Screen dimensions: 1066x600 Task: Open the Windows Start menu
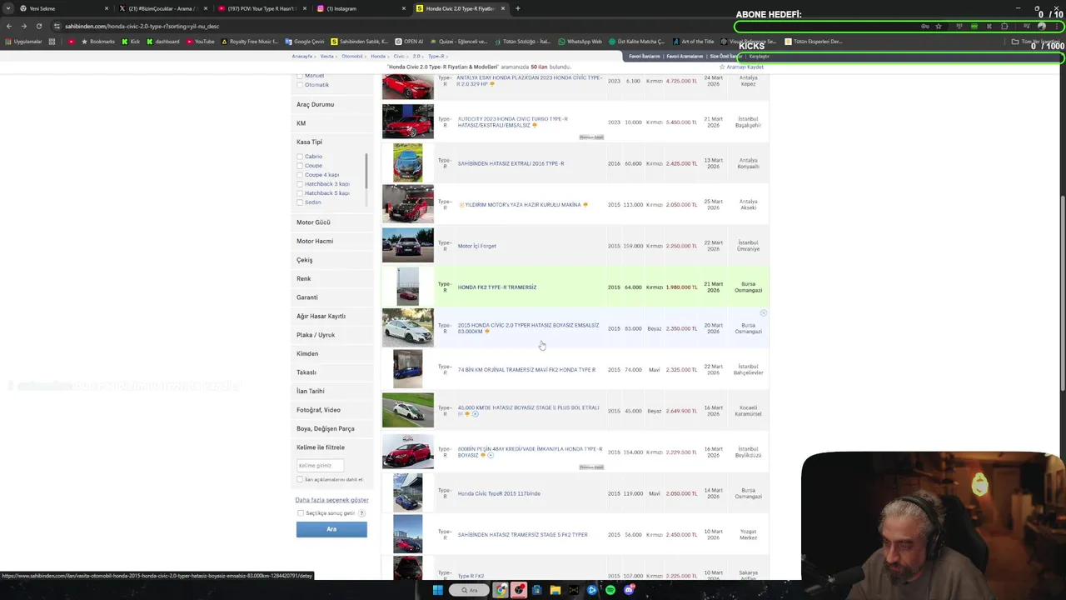tap(437, 590)
